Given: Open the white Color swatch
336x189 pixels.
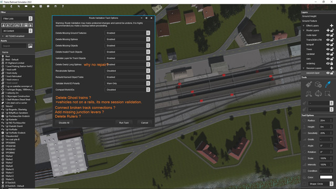Looking at the screenshot, I should pyautogui.click(x=326, y=177).
